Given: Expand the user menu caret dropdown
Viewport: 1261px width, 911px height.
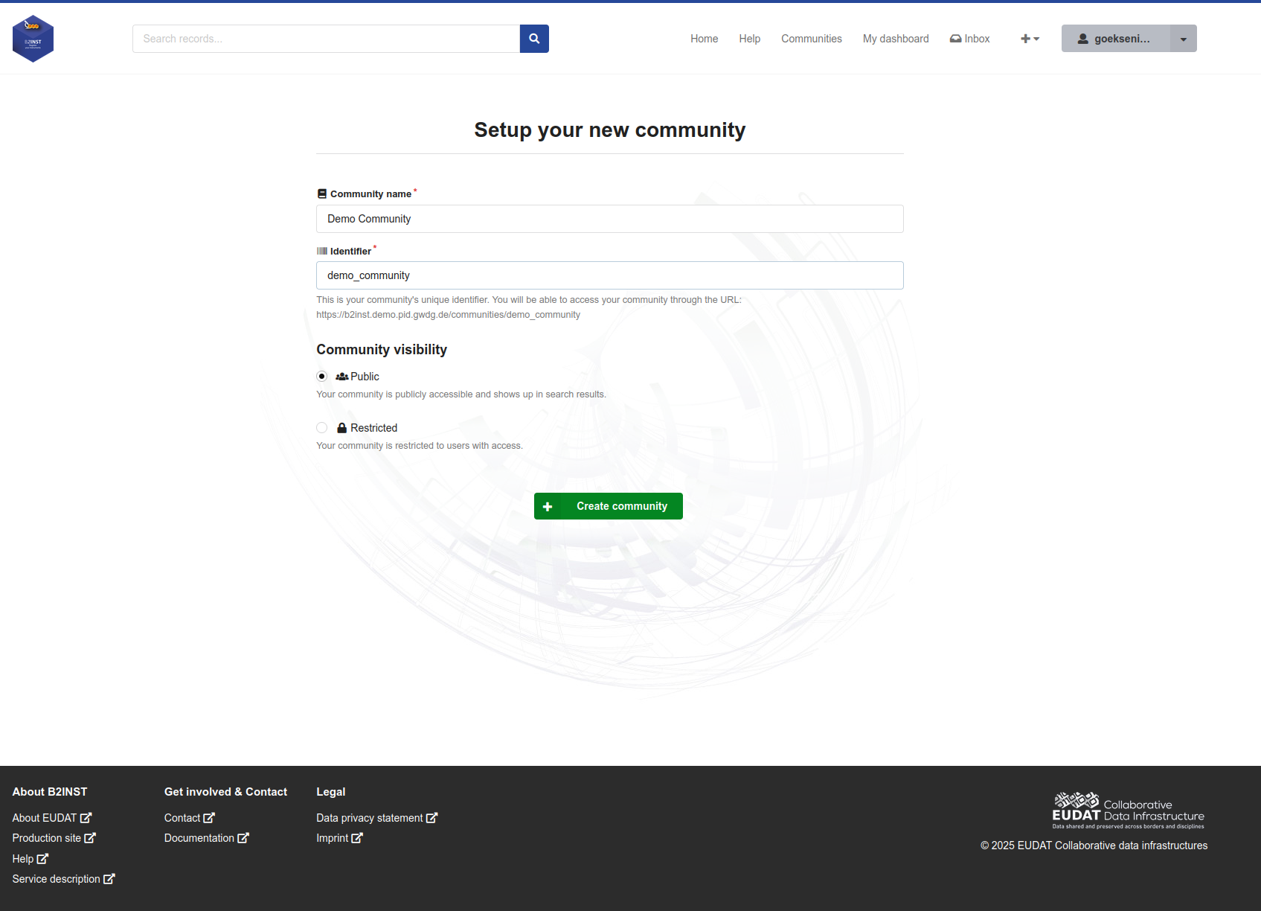Looking at the screenshot, I should (1184, 39).
